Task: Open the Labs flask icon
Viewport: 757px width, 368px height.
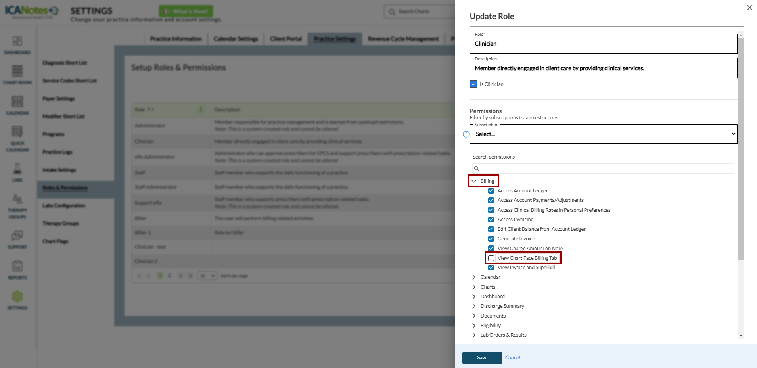Action: tap(17, 169)
